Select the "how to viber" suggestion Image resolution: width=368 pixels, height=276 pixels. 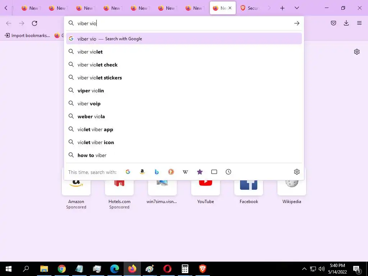[184, 155]
